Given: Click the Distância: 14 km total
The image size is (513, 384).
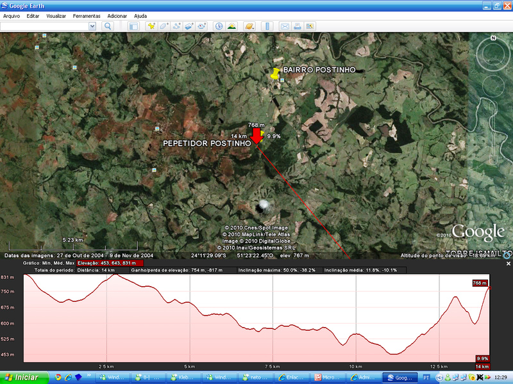Looking at the screenshot, I should click(96, 270).
